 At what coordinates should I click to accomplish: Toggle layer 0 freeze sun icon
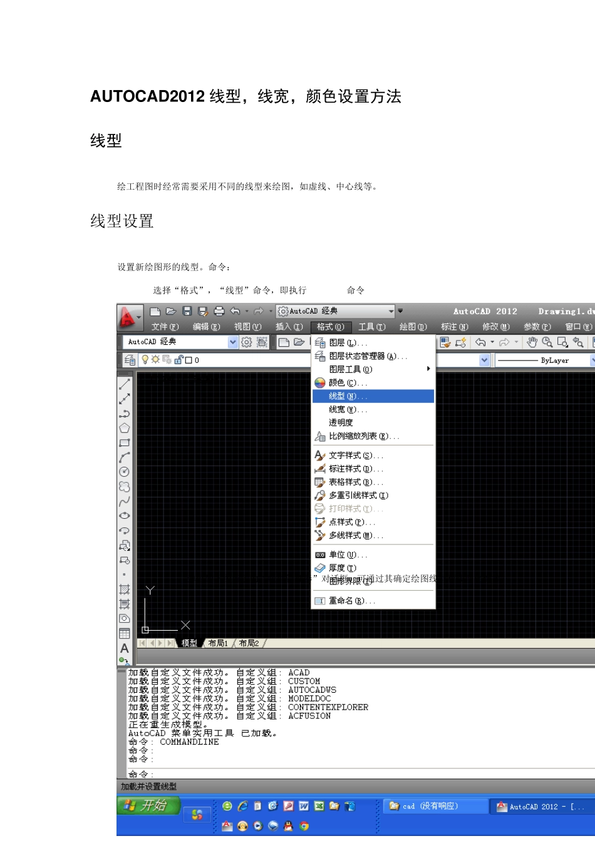155,360
